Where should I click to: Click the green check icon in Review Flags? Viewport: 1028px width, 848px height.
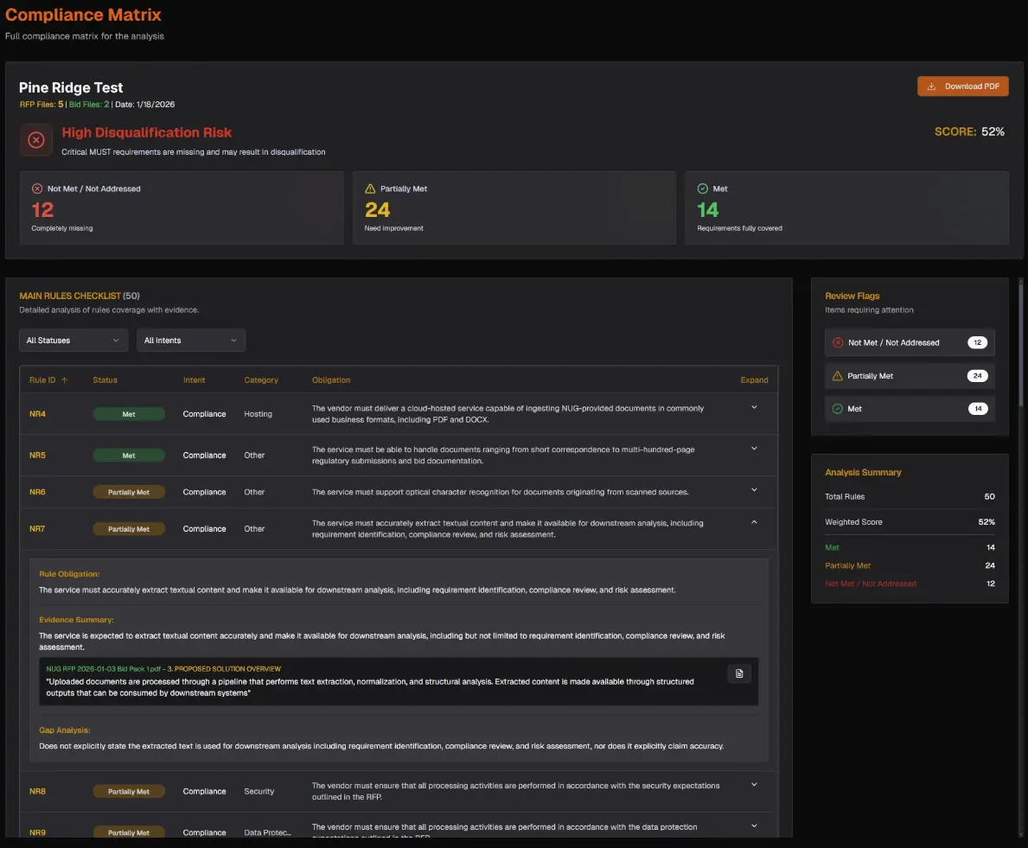(837, 409)
